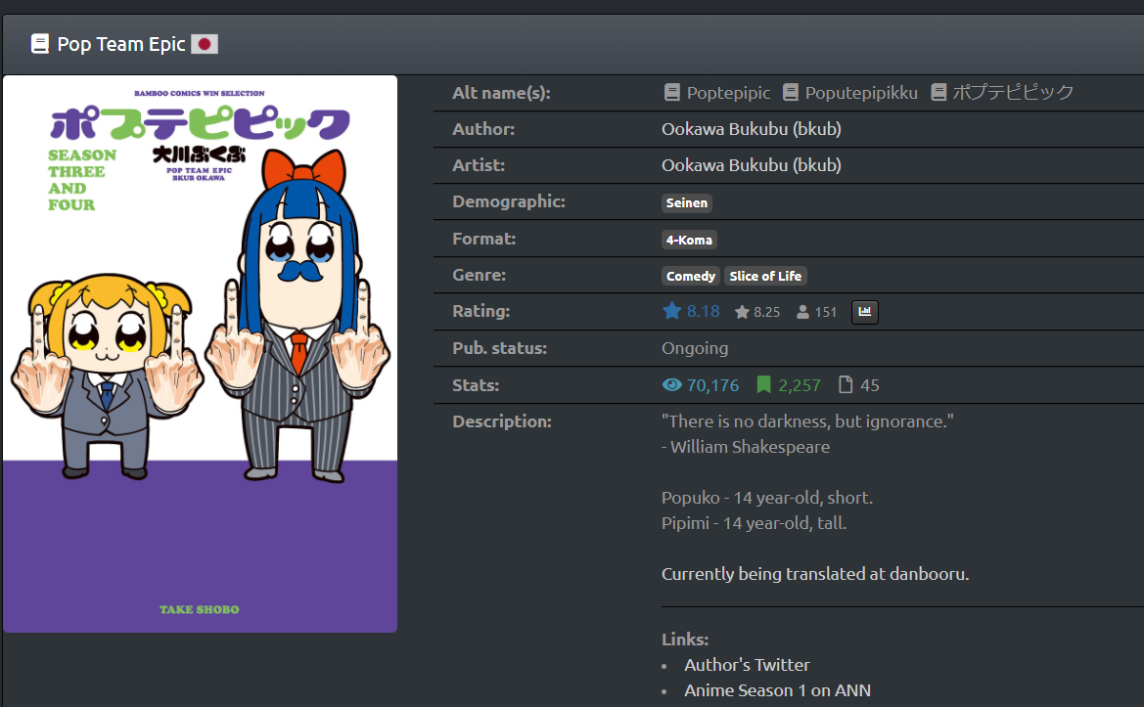Select the Seinen demographic tag

(x=687, y=202)
